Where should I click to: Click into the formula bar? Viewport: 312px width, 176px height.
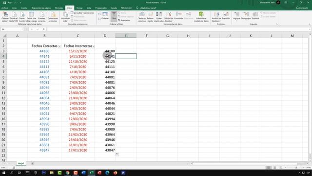pyautogui.click(x=177, y=29)
